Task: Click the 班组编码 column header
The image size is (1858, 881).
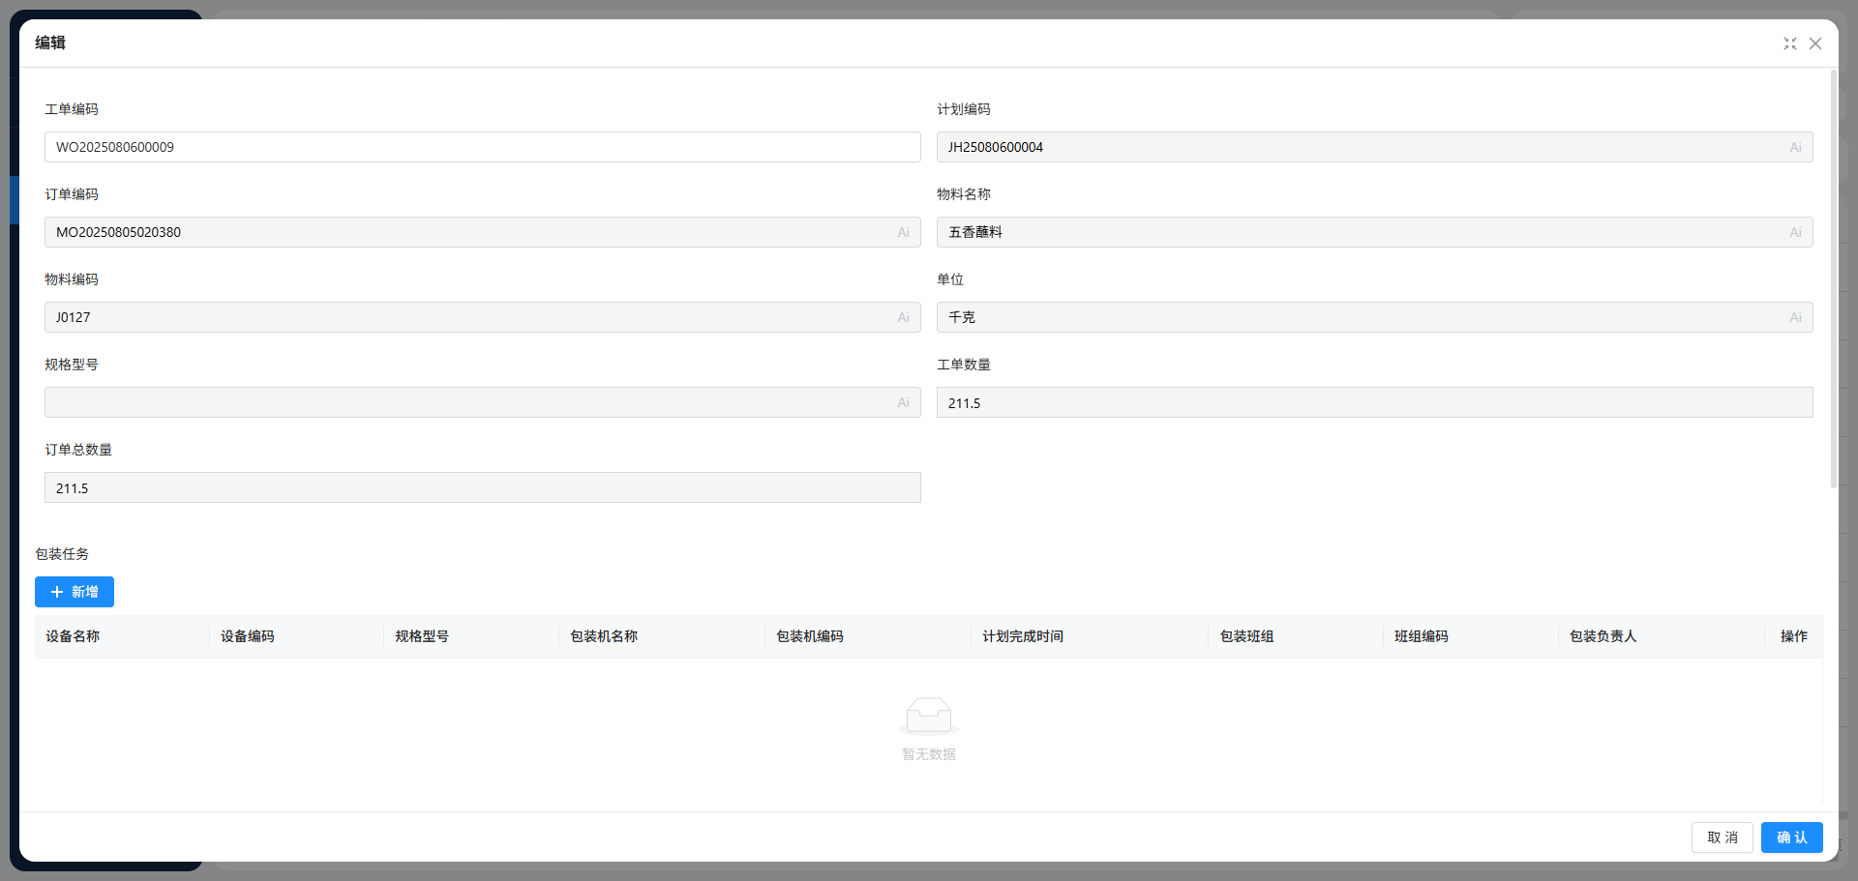Action: coord(1471,636)
